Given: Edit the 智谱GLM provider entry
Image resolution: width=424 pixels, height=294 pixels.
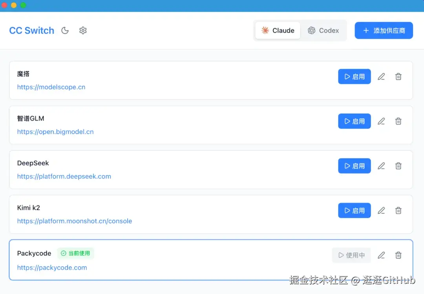Looking at the screenshot, I should tap(381, 121).
